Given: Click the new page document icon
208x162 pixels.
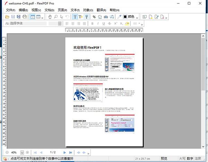Looking at the screenshot, I should (151, 17).
